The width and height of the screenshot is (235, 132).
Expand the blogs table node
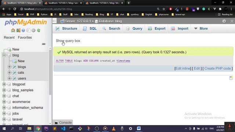click(x=10, y=67)
